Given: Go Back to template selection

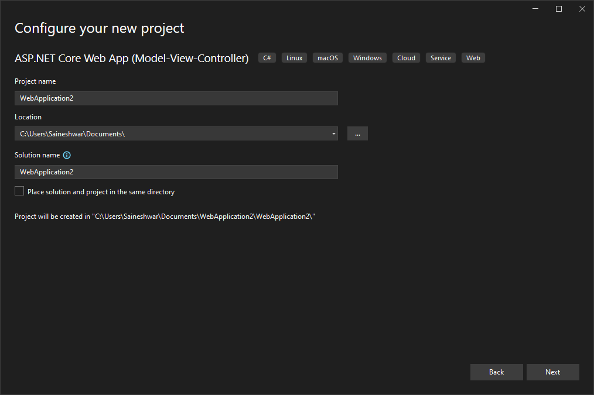Looking at the screenshot, I should click(496, 372).
